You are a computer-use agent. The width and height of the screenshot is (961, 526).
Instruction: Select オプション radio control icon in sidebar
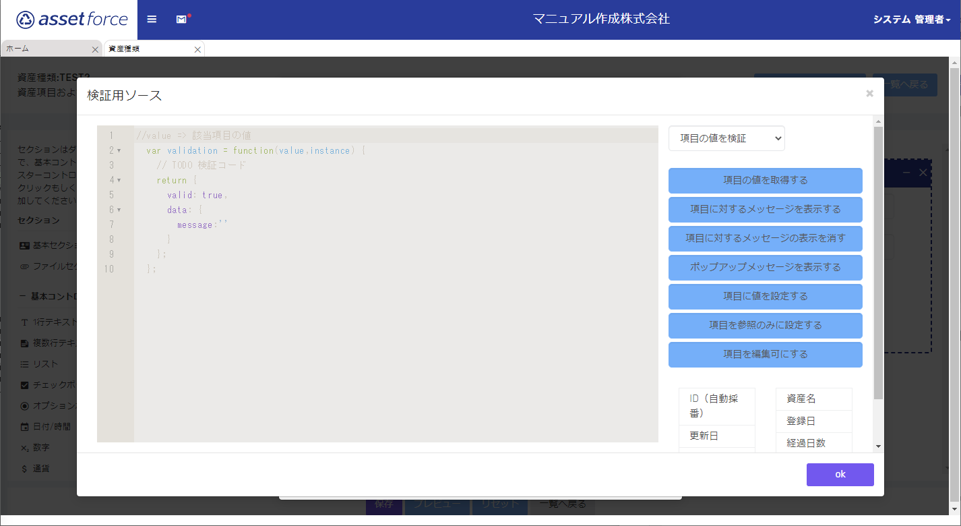coord(25,406)
